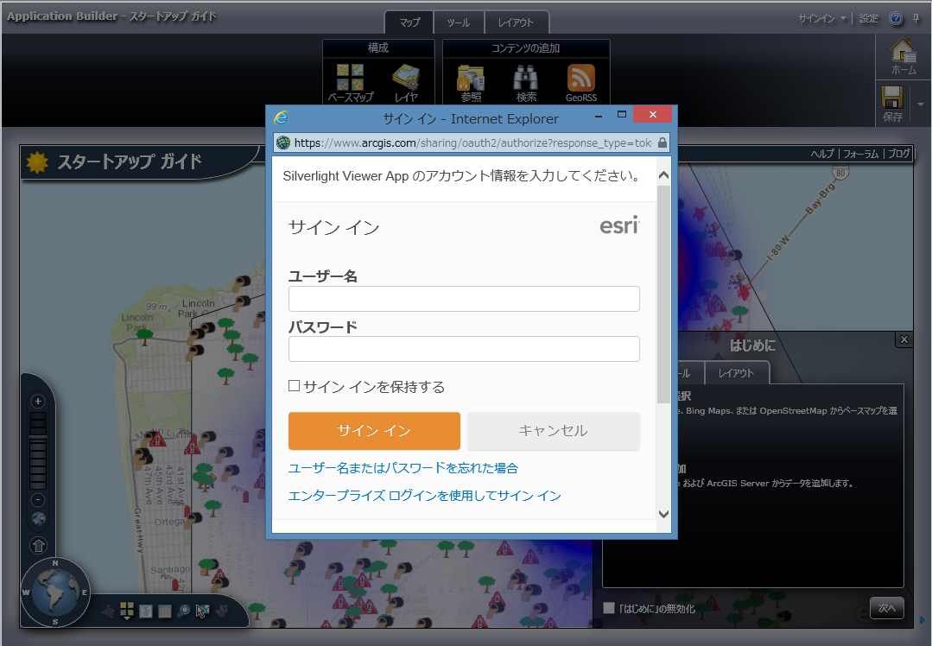The width and height of the screenshot is (932, 646).
Task: Click the Internet Explorer logo in the title bar
Action: [281, 117]
